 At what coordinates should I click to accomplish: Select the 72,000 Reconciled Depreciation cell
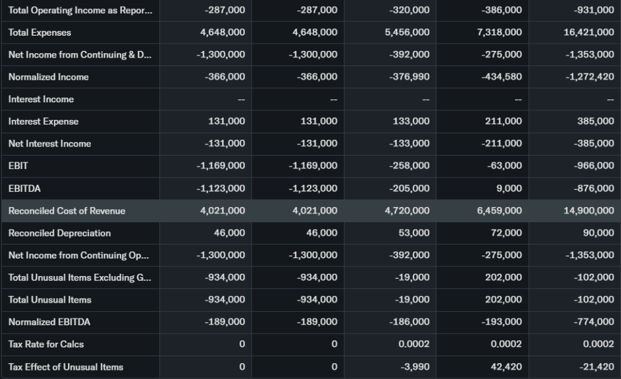(507, 233)
